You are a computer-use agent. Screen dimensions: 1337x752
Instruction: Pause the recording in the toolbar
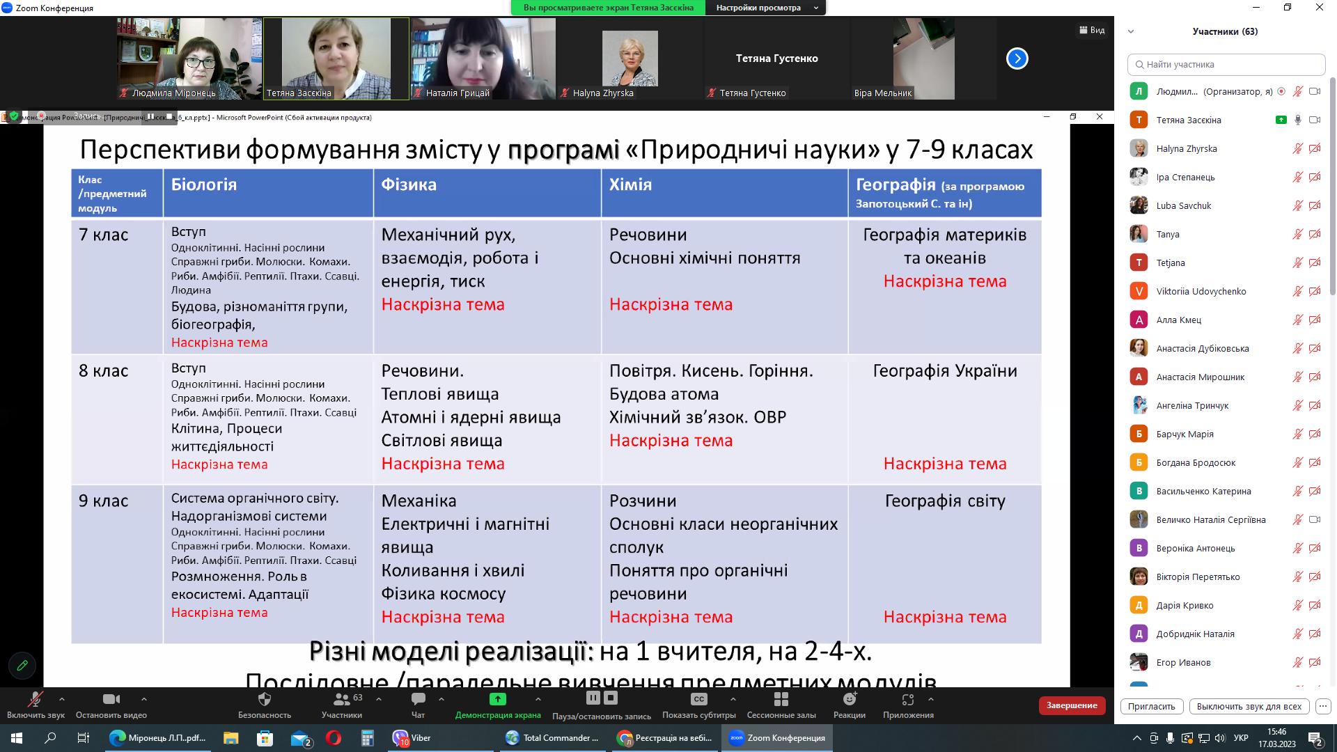coord(593,698)
